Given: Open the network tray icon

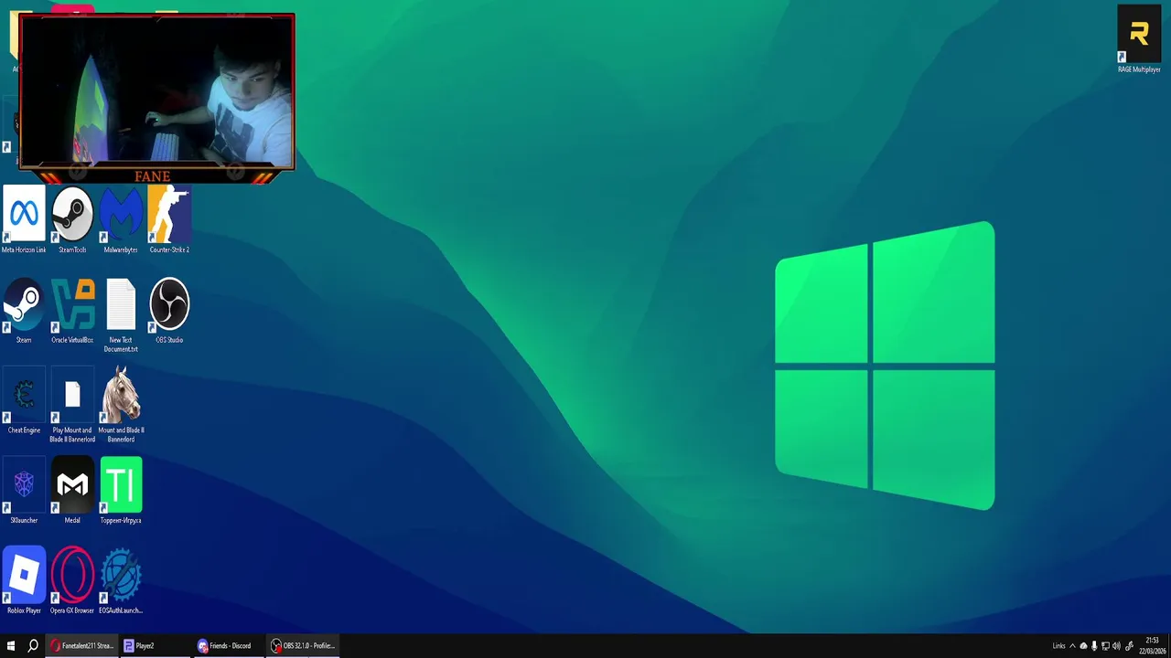Looking at the screenshot, I should point(1105,646).
